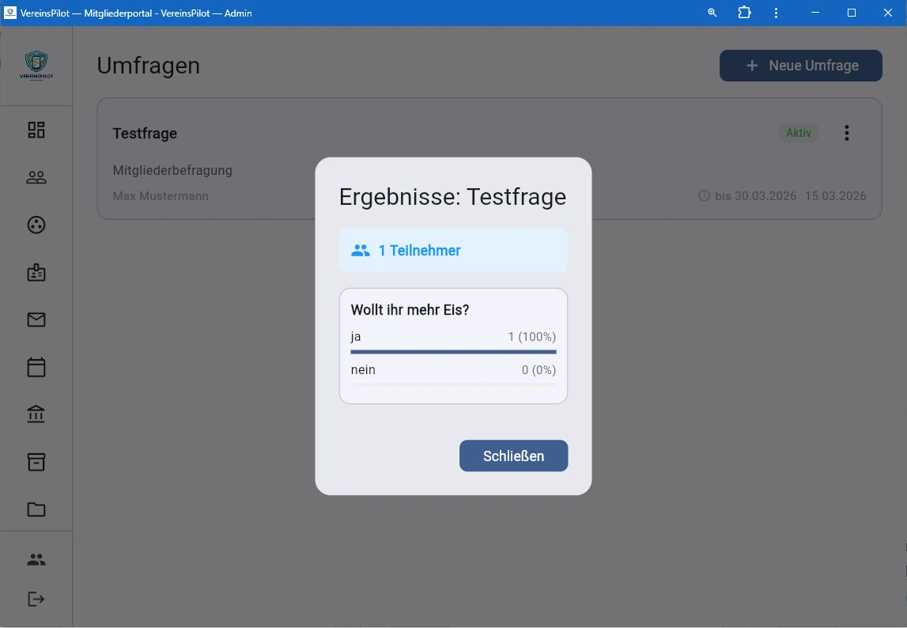
Task: Click the logout icon at the sidebar bottom
Action: [36, 599]
